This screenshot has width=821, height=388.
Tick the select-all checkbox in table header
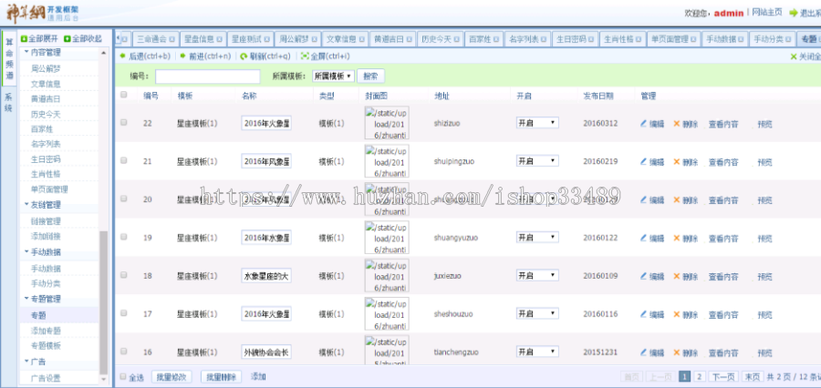(124, 95)
